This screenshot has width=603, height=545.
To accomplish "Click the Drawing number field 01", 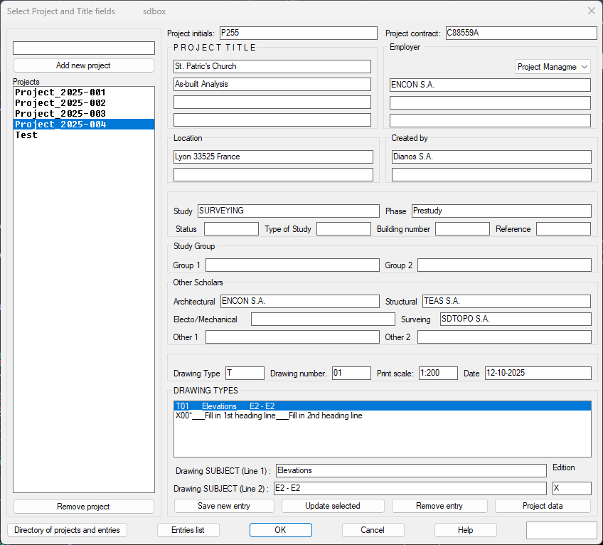I will pyautogui.click(x=351, y=374).
